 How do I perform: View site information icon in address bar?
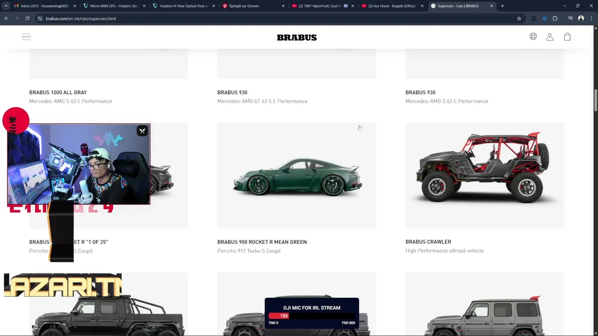tap(40, 19)
